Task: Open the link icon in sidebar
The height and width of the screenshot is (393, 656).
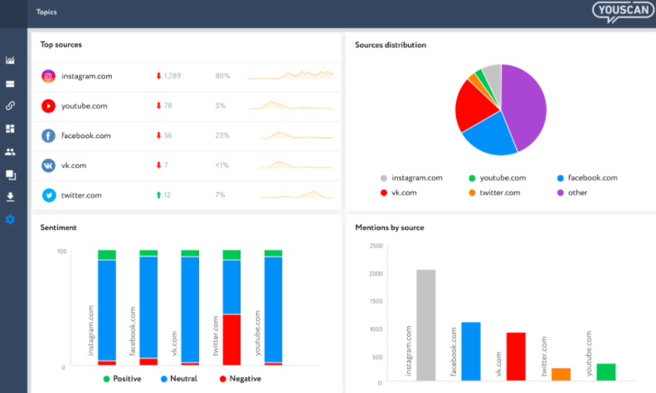Action: (10, 106)
